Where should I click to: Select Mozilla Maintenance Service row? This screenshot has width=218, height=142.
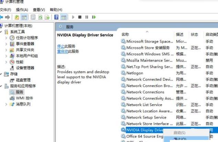tap(169, 60)
